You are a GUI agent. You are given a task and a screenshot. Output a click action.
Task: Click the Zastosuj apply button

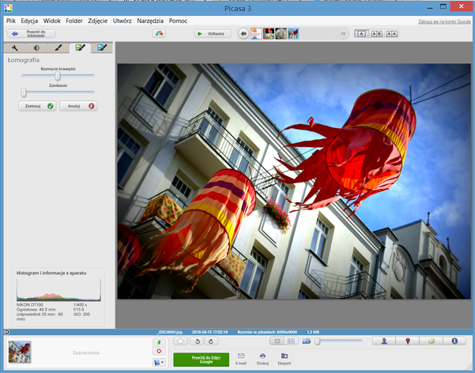pyautogui.click(x=37, y=105)
